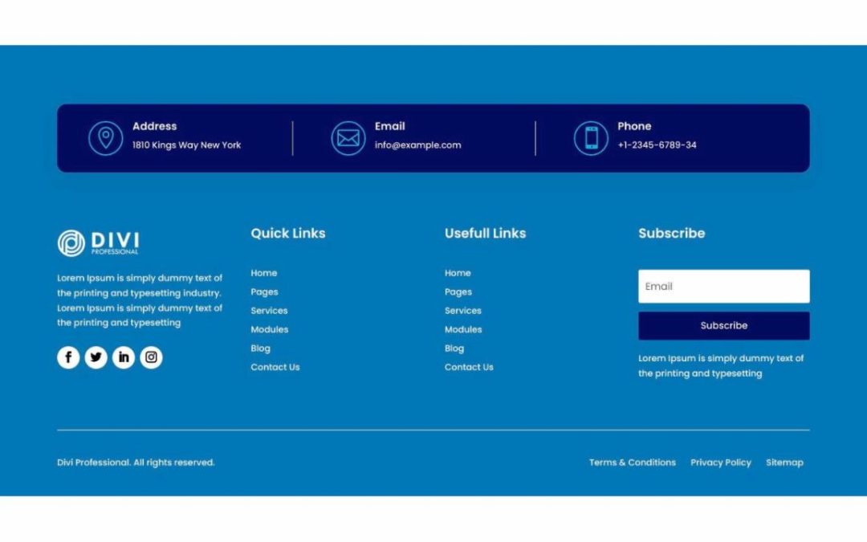Go to Services under Usefull Links
This screenshot has height=542, width=867.
coord(463,311)
